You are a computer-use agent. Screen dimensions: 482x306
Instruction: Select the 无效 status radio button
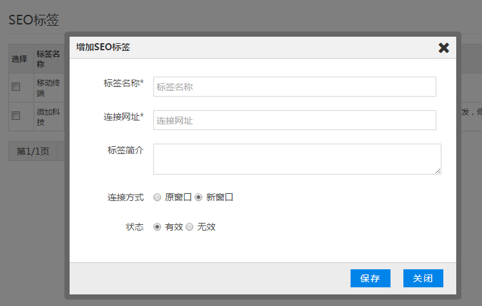pyautogui.click(x=189, y=227)
